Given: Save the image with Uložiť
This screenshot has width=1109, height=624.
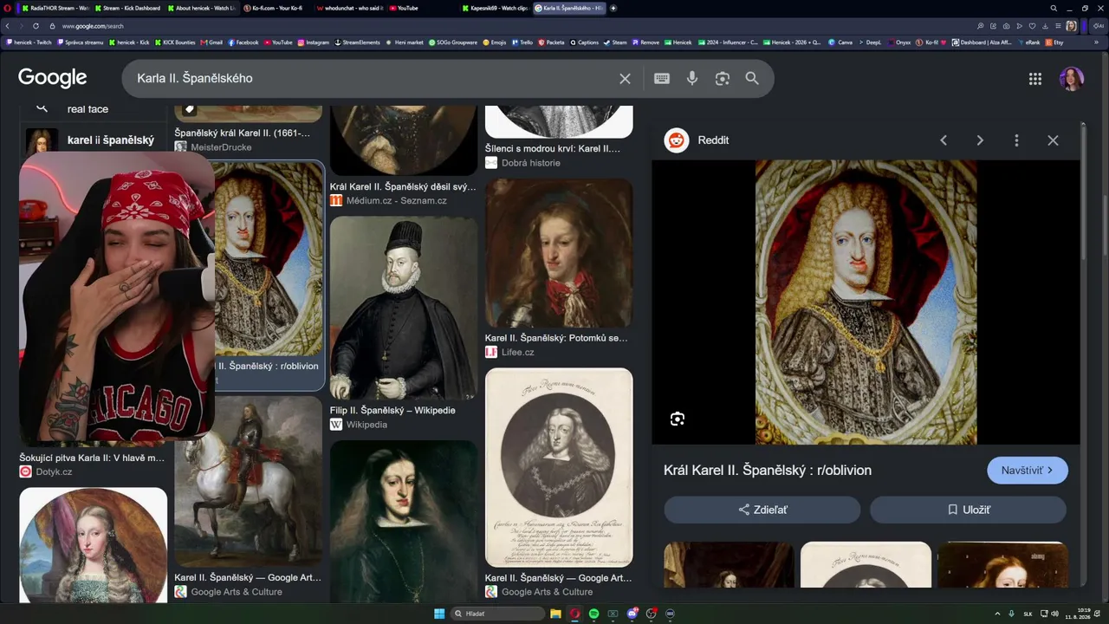Looking at the screenshot, I should 968,510.
